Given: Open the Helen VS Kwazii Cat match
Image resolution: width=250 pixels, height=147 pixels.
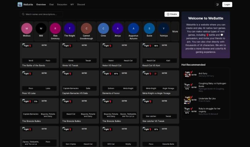Looking at the screenshot, I should click(120, 55).
